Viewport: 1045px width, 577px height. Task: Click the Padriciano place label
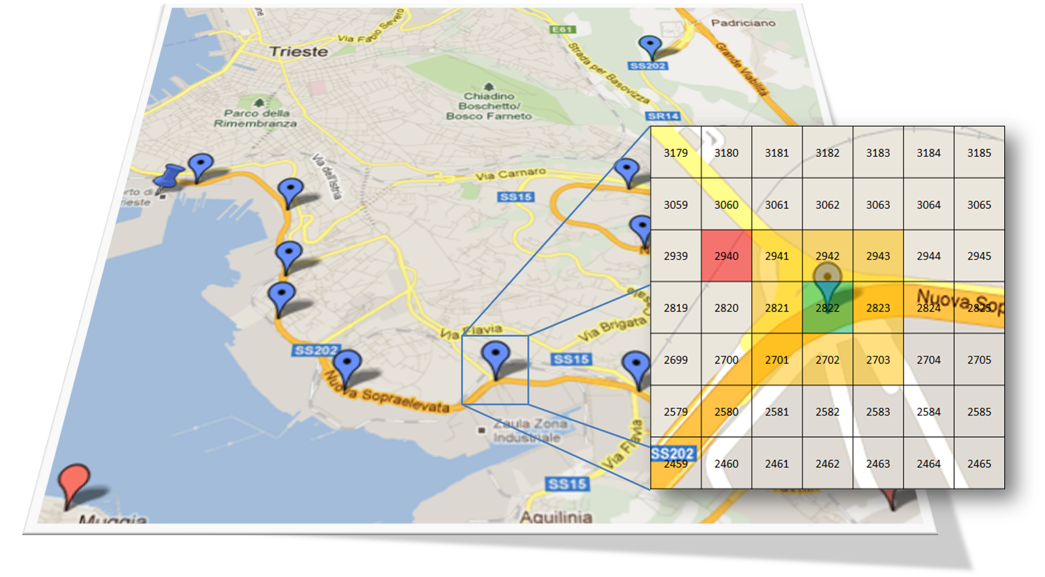click(743, 23)
